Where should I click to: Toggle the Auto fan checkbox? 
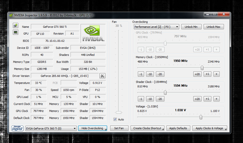pos(115,119)
